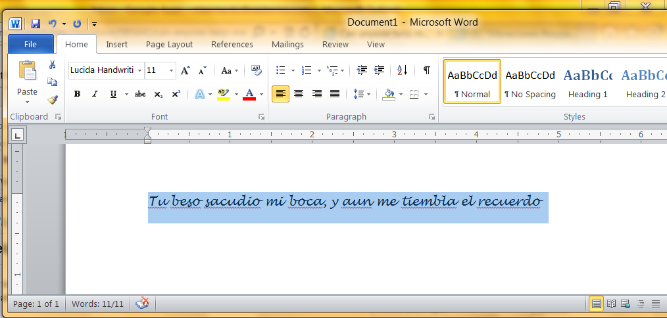This screenshot has width=667, height=318.
Task: Toggle Italic formatting
Action: point(95,95)
